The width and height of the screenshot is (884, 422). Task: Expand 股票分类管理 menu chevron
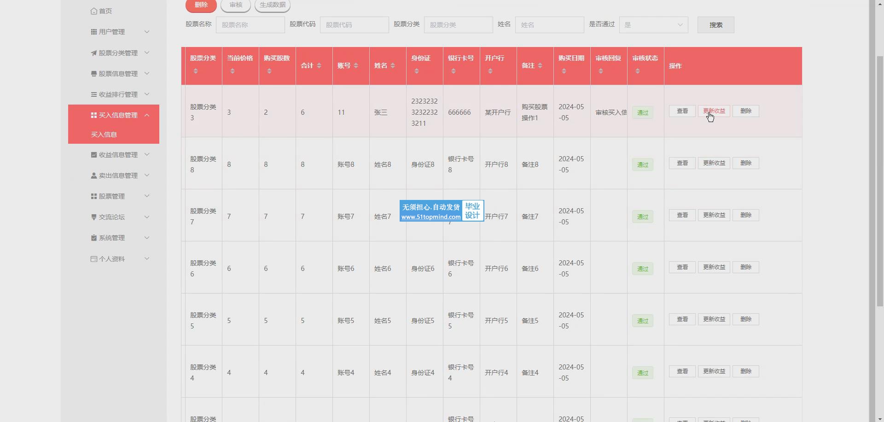click(147, 53)
